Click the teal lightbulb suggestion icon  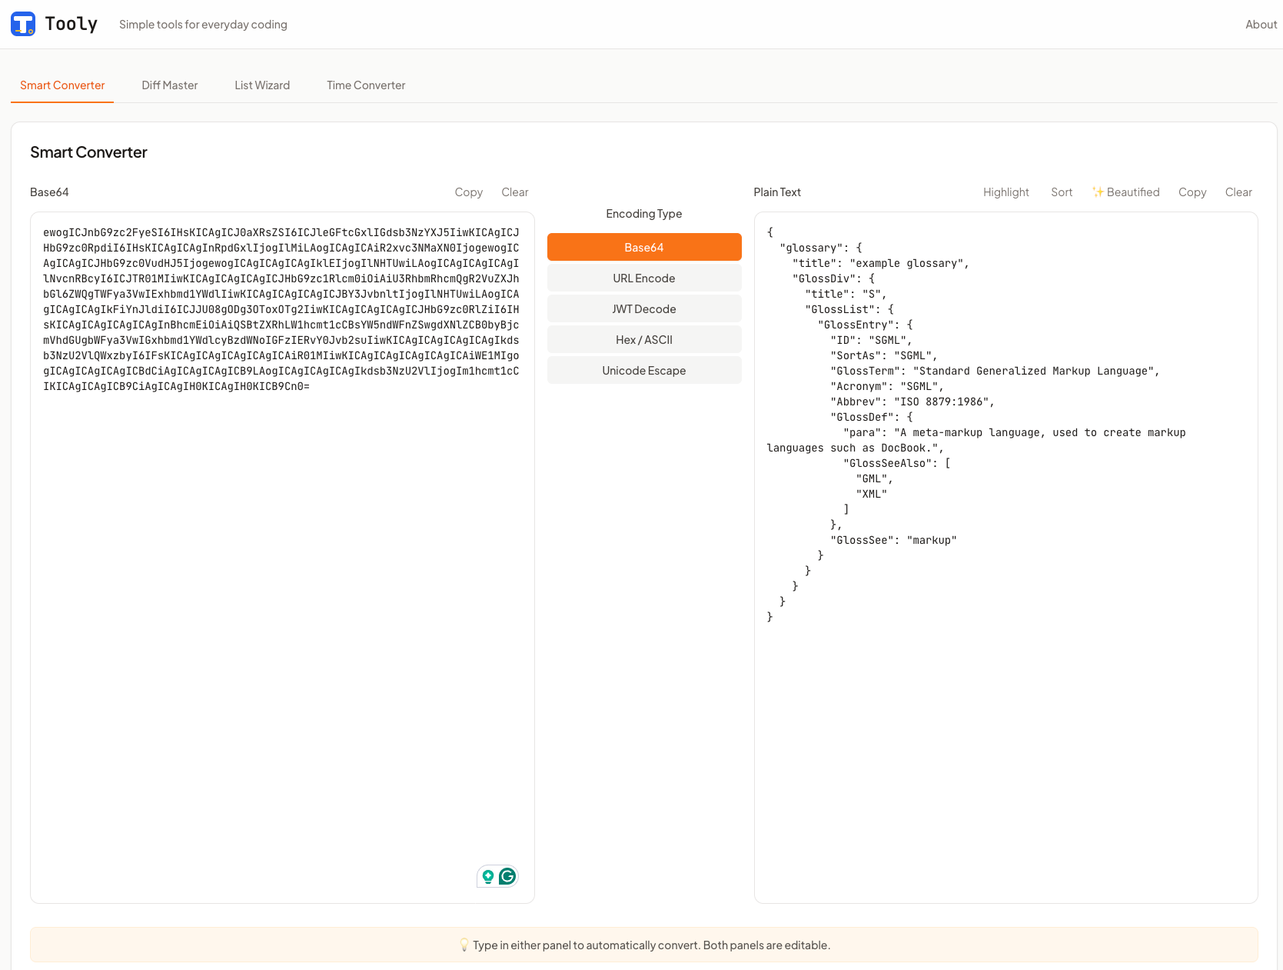click(487, 876)
